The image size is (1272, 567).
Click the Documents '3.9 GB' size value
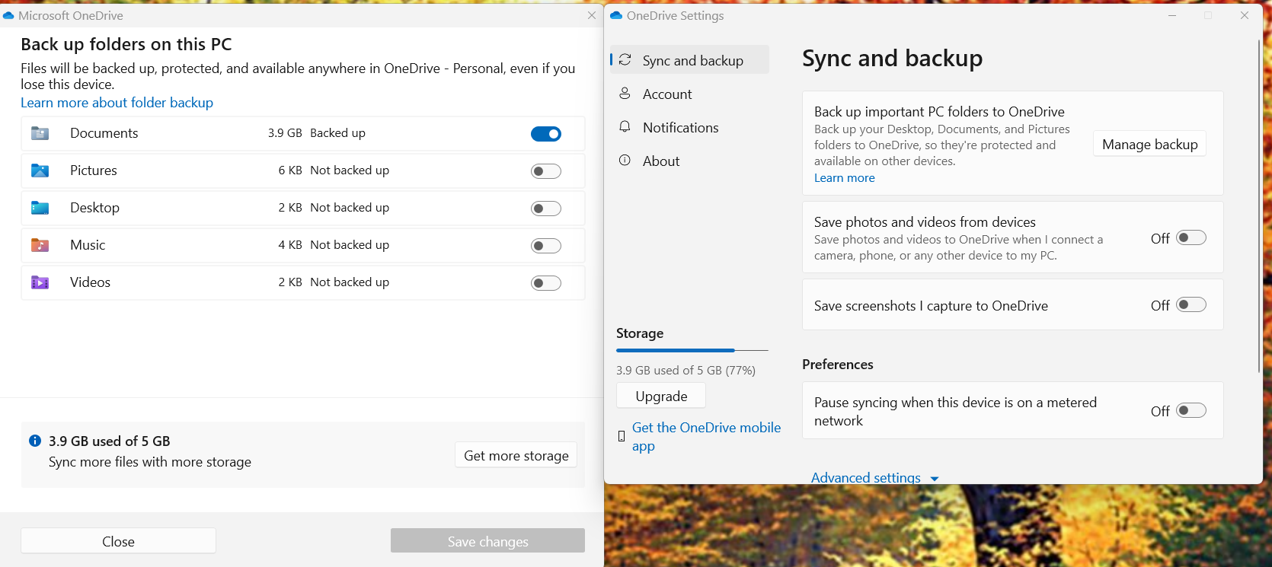285,133
